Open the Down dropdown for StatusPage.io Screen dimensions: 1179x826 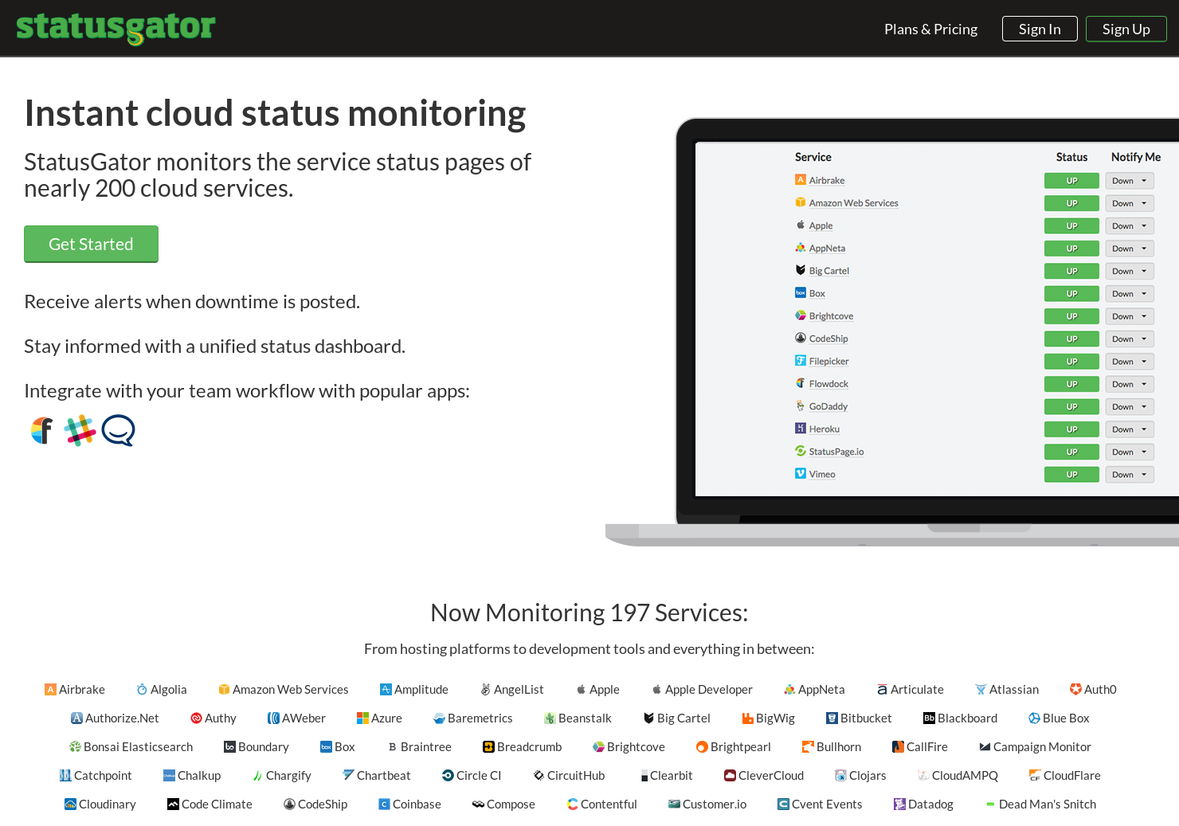(x=1129, y=452)
